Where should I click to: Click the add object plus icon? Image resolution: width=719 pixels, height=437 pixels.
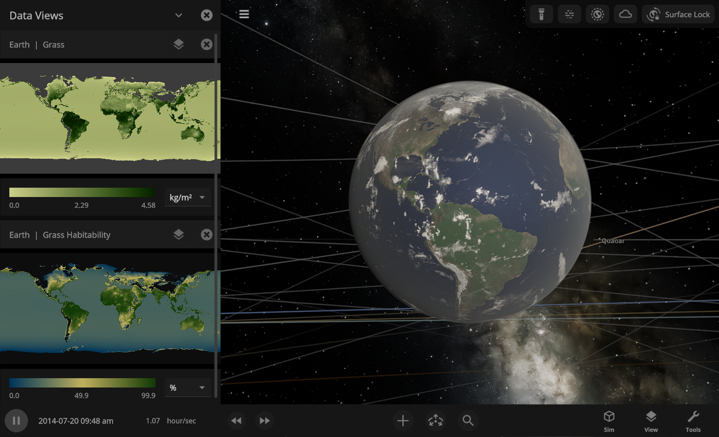pyautogui.click(x=403, y=421)
